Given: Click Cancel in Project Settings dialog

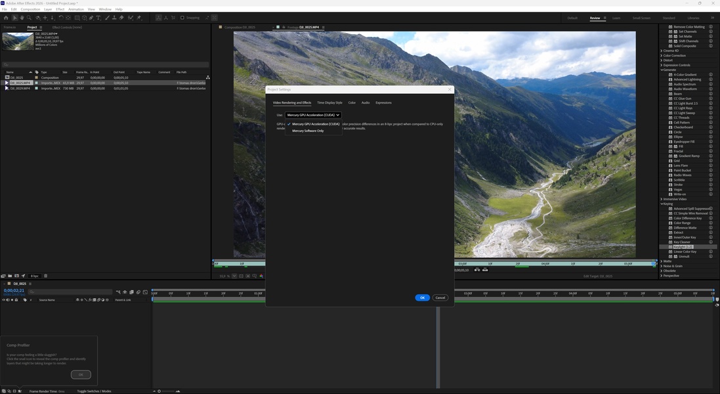Looking at the screenshot, I should coord(440,297).
